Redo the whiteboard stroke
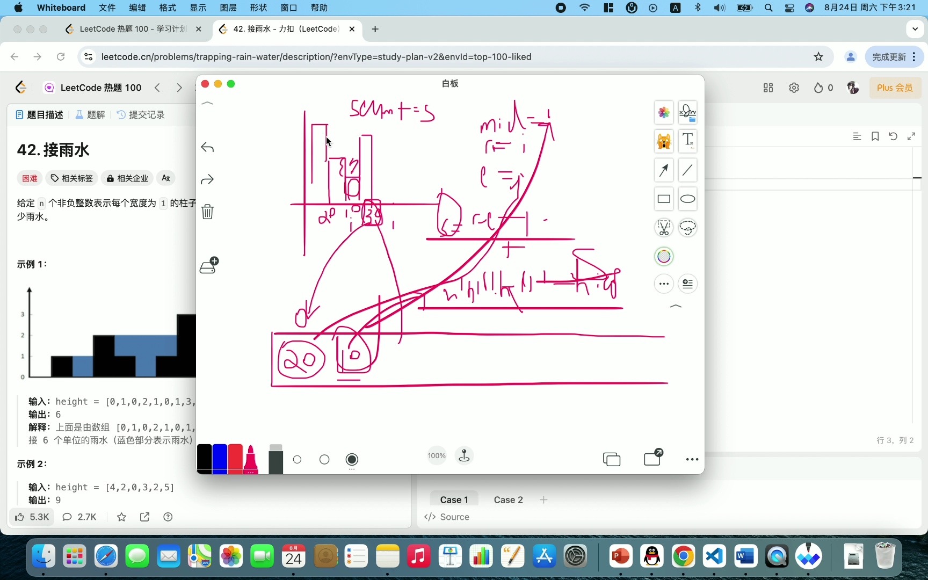 (x=207, y=179)
